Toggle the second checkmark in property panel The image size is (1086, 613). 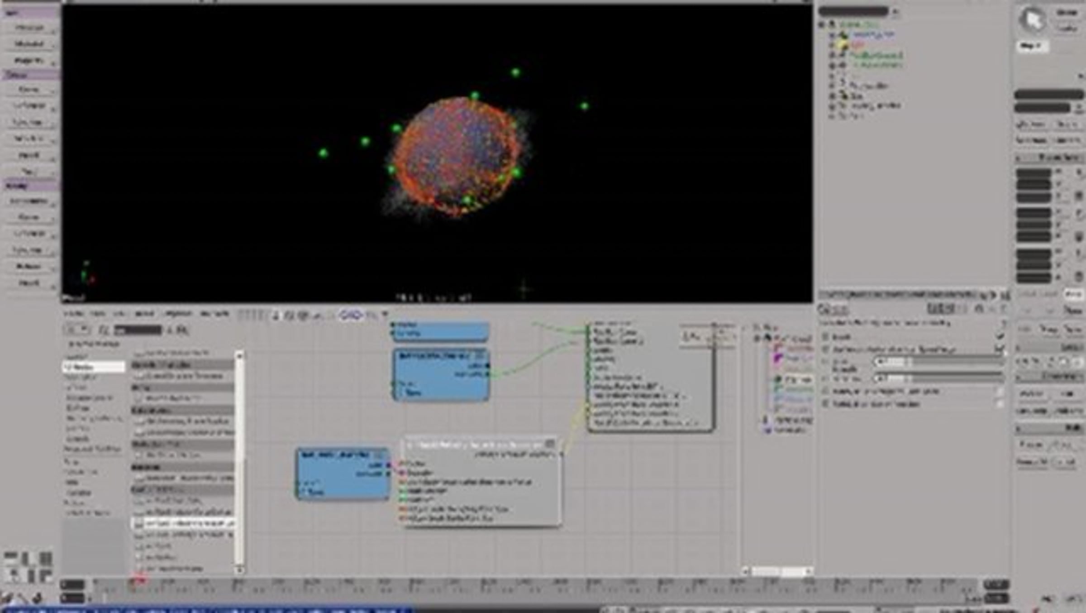(x=1000, y=349)
